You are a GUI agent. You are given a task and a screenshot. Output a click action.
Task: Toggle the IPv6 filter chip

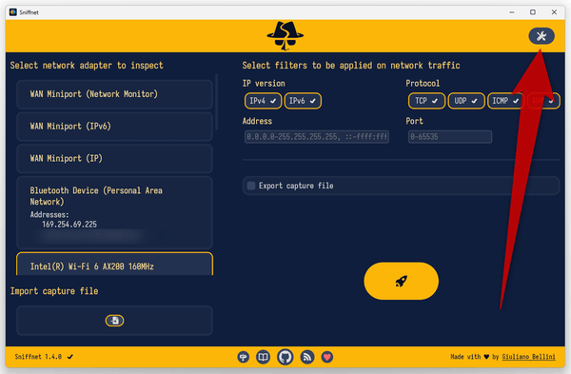click(303, 101)
